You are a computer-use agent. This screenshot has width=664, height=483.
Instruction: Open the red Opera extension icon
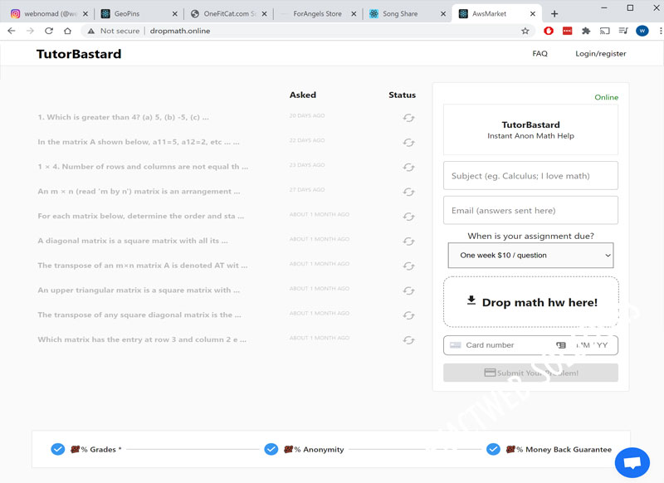[x=549, y=31]
